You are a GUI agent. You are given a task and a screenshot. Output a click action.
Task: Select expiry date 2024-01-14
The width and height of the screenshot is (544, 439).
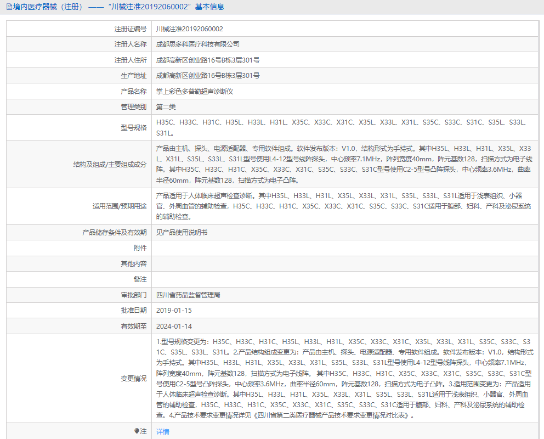174,326
